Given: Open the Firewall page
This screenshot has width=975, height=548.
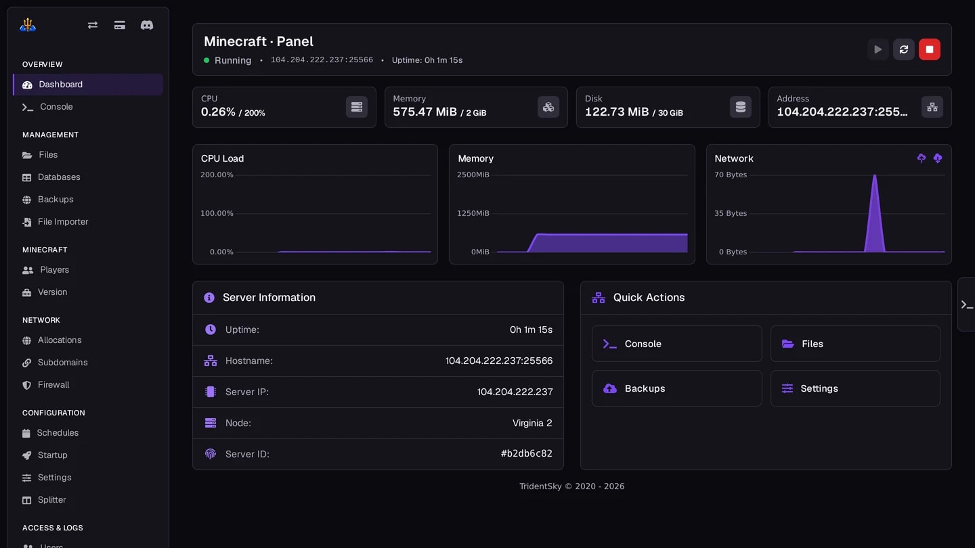Looking at the screenshot, I should tap(88, 385).
